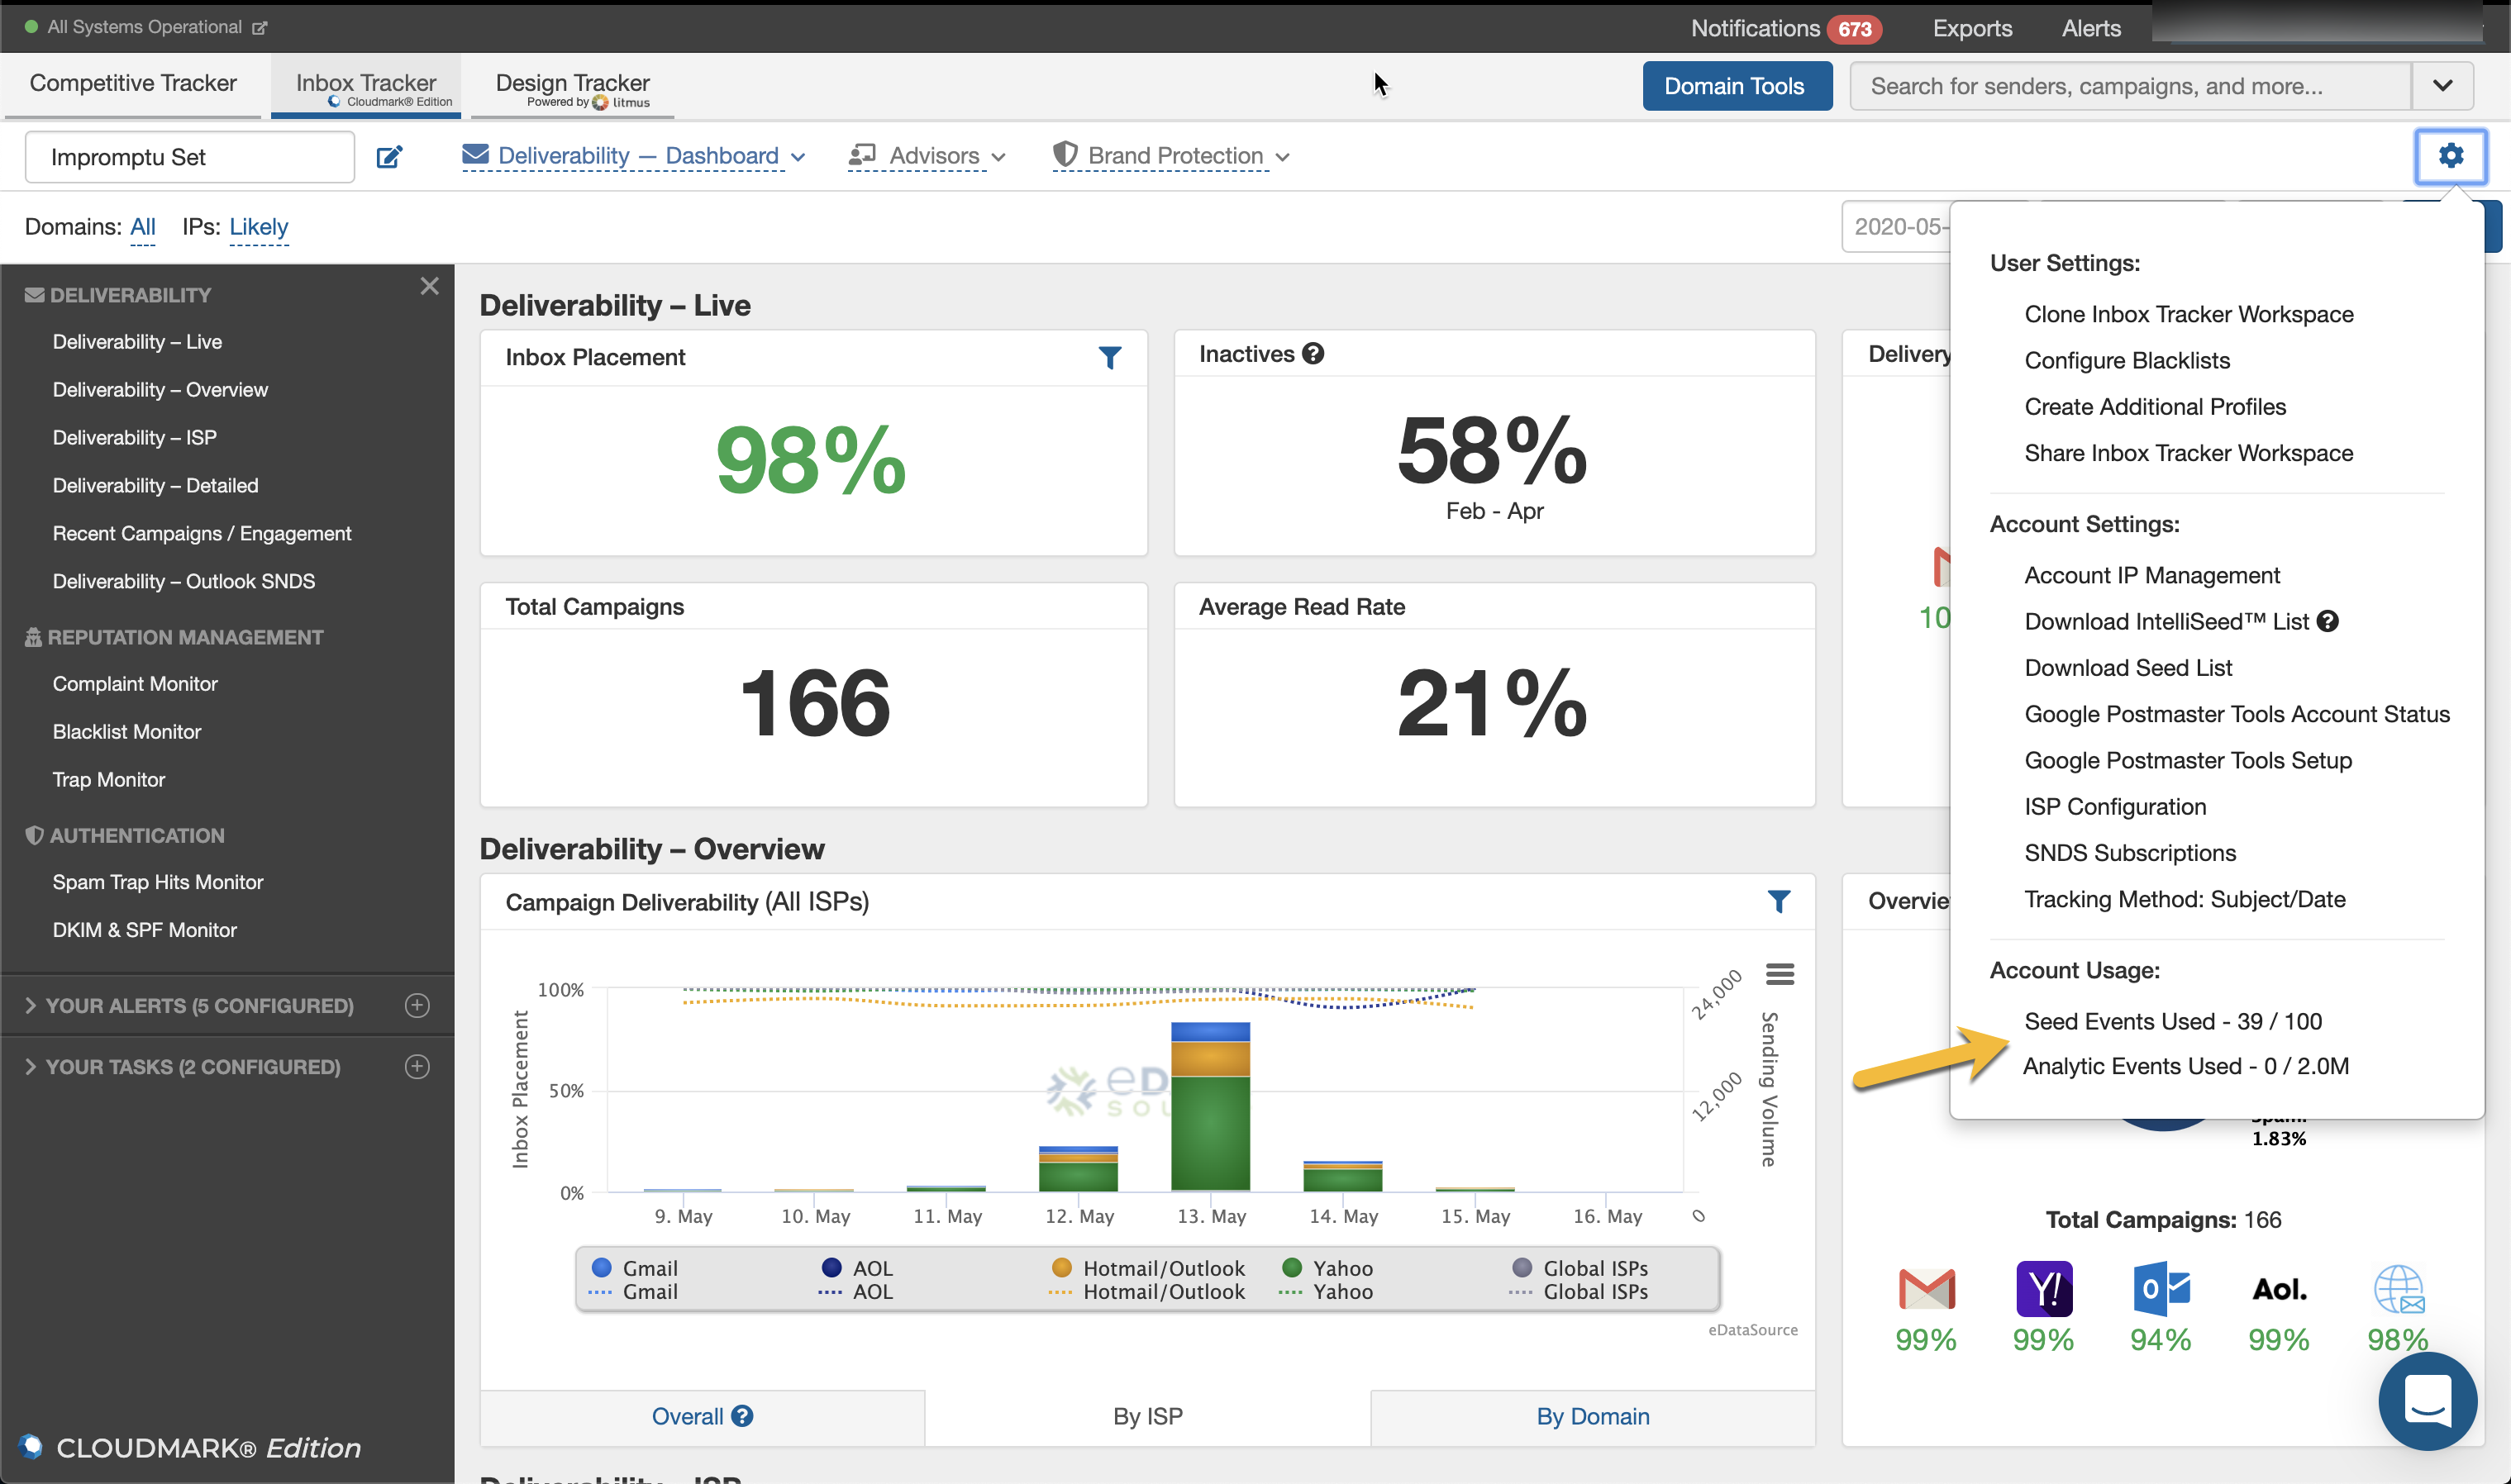This screenshot has width=2511, height=1484.
Task: Toggle AOL bar series in chart legend
Action: tap(856, 1267)
